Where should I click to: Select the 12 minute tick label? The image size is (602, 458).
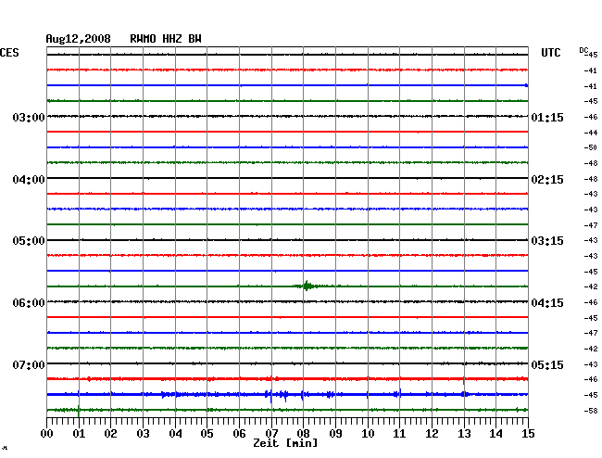pos(432,434)
